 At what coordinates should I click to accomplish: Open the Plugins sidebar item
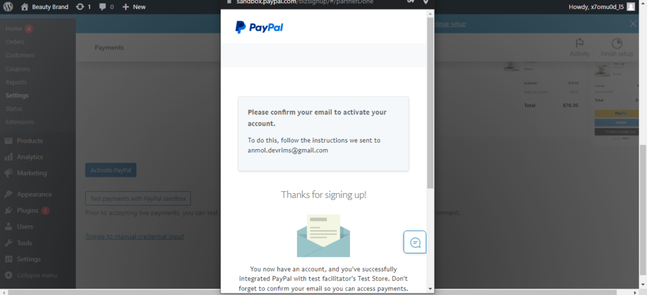27,210
